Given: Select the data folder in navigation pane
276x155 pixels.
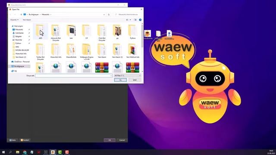Looking at the screenshot, I should pyautogui.click(x=16, y=47).
